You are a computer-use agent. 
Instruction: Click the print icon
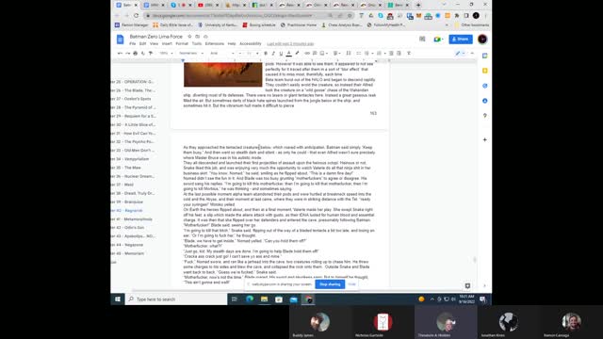pyautogui.click(x=135, y=53)
